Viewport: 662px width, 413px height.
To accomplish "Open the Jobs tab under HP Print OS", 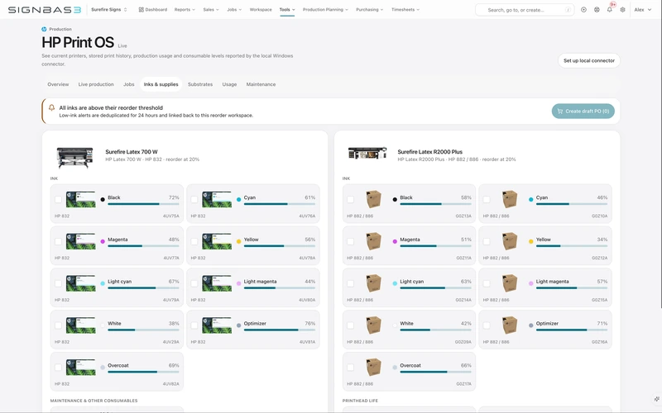I will pyautogui.click(x=129, y=84).
